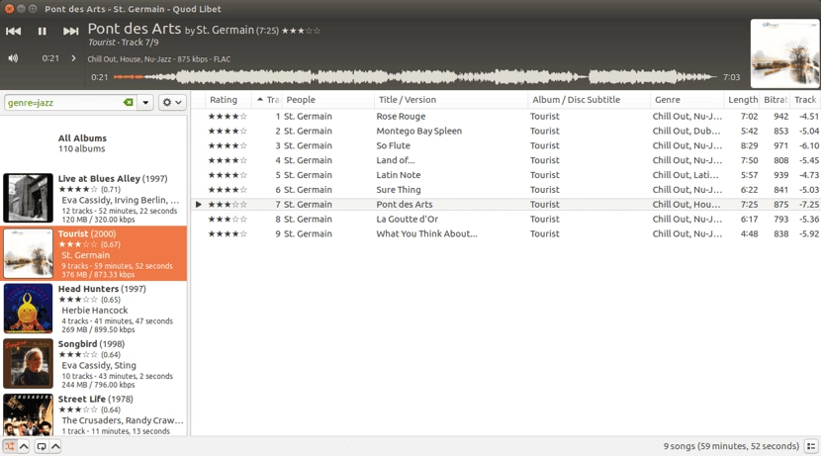Expand repeat mode options arrow

(x=55, y=446)
